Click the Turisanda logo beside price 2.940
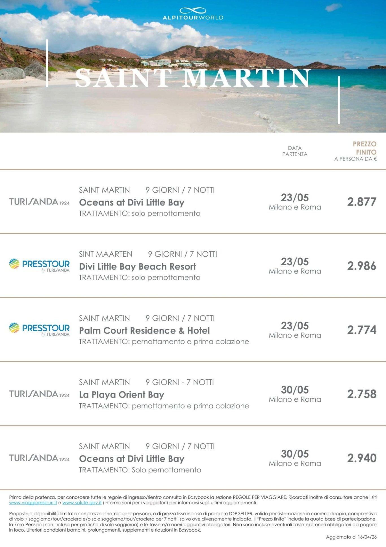The width and height of the screenshot is (386, 547). click(x=39, y=458)
